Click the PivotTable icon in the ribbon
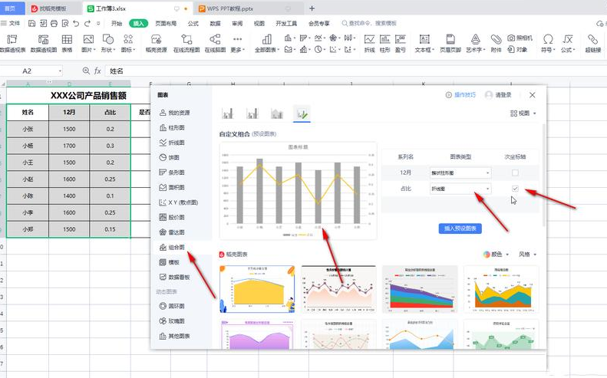The image size is (607, 378). 12,39
